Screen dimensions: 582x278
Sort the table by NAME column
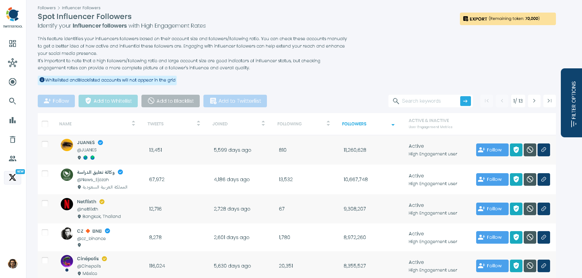[x=133, y=124]
